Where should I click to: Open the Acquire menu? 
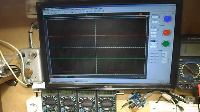pos(90,9)
